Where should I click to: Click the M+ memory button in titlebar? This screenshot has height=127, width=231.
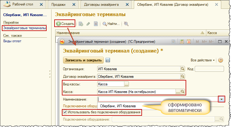pyautogui.click(x=204, y=42)
